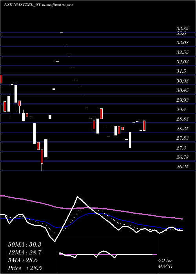Select the 33.08 price level label
Screen dimensions: 196x274
click(182, 42)
